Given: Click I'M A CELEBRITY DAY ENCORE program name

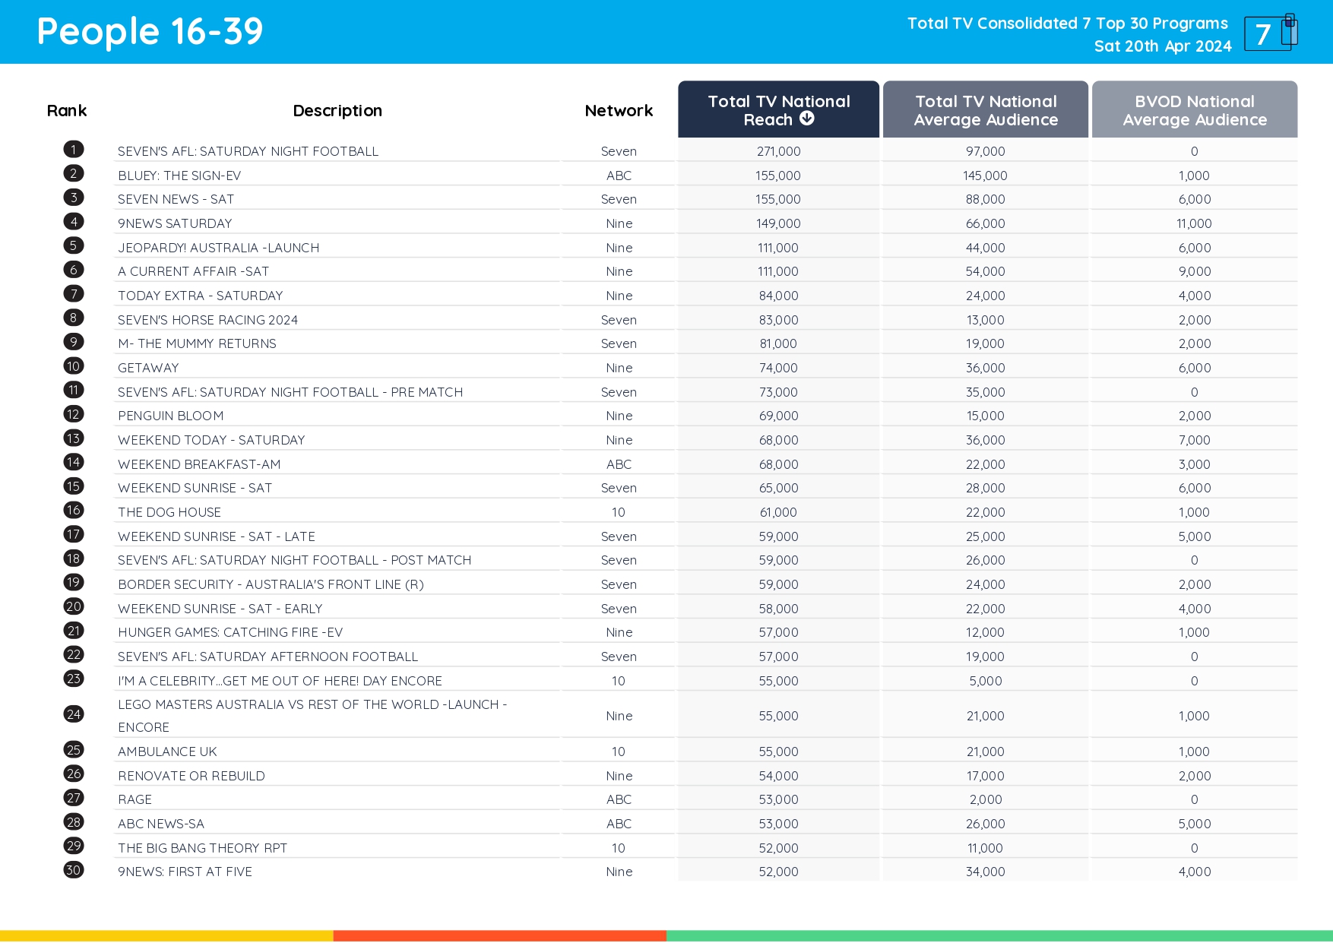Looking at the screenshot, I should pyautogui.click(x=280, y=682).
